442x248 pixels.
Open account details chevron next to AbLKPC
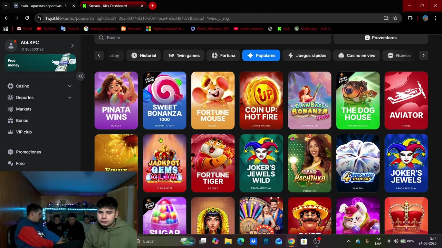pos(72,45)
